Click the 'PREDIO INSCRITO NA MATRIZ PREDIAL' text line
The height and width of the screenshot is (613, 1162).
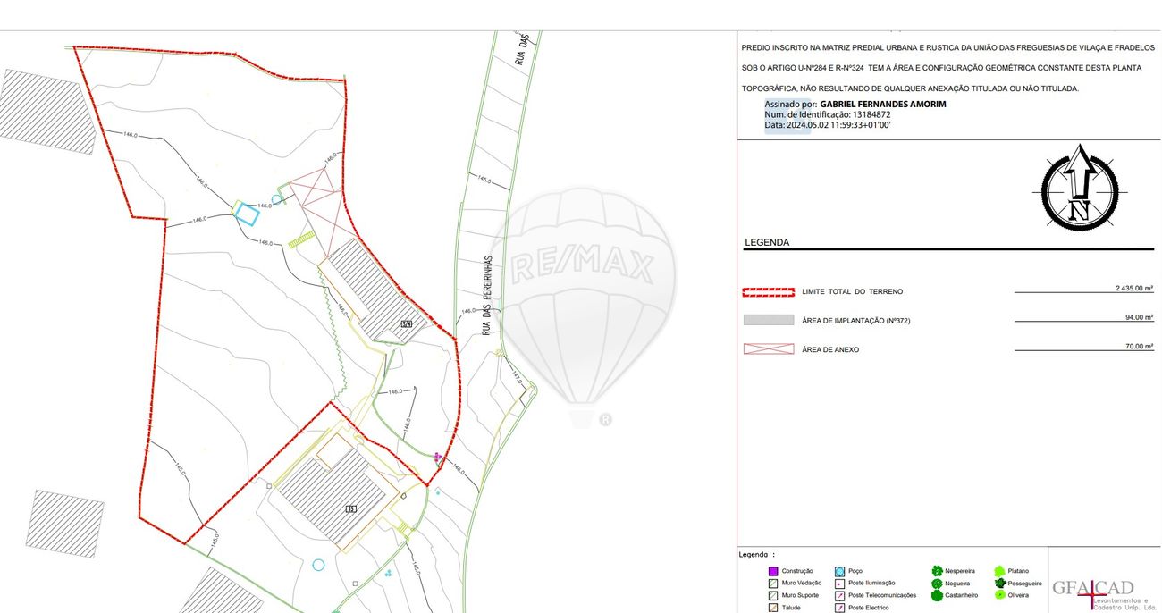click(947, 46)
